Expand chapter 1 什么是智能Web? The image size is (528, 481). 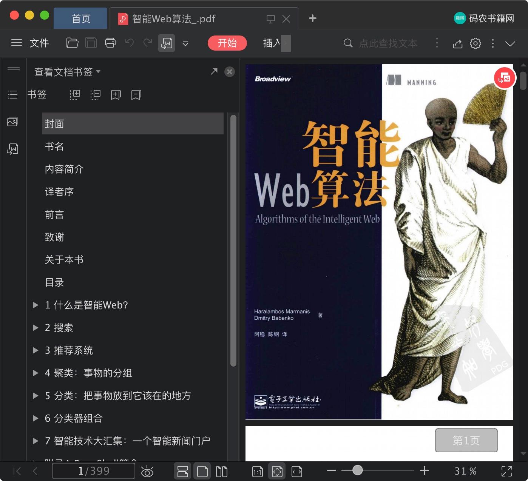click(36, 305)
